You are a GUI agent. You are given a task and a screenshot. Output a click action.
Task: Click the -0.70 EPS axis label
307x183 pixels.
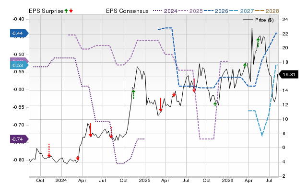[x=19, y=125]
